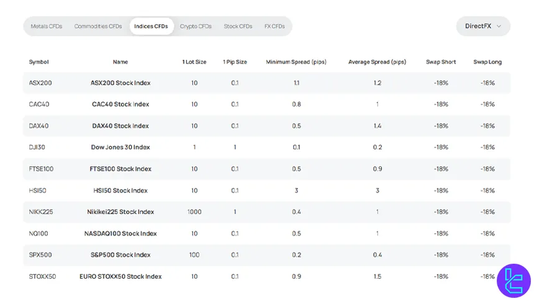Select the ASX200 Stock Index row
The image size is (534, 301).
(120, 83)
